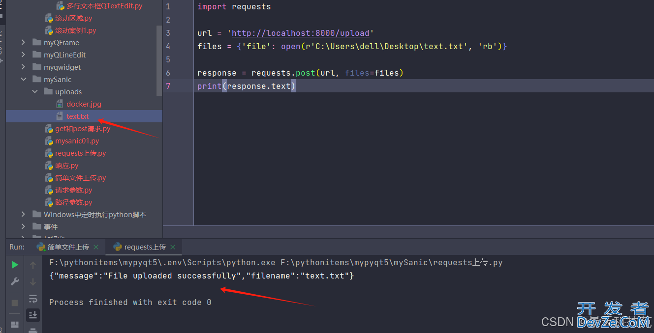Open 滚动区域.py in the project tree

pyautogui.click(x=74, y=18)
